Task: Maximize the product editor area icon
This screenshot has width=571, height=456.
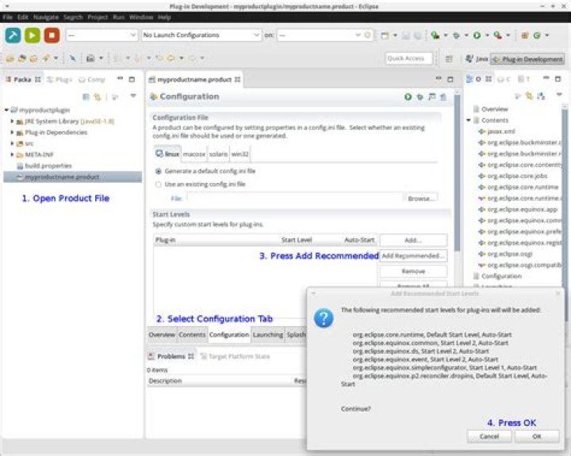Action: click(x=450, y=79)
